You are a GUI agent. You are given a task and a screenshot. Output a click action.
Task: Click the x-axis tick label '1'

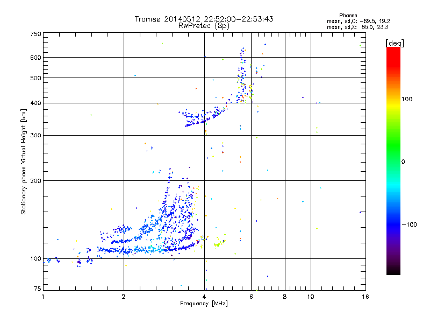tap(43, 297)
